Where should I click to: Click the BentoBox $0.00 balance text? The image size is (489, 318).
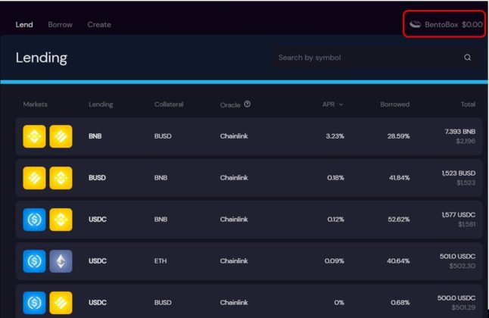[x=453, y=25]
